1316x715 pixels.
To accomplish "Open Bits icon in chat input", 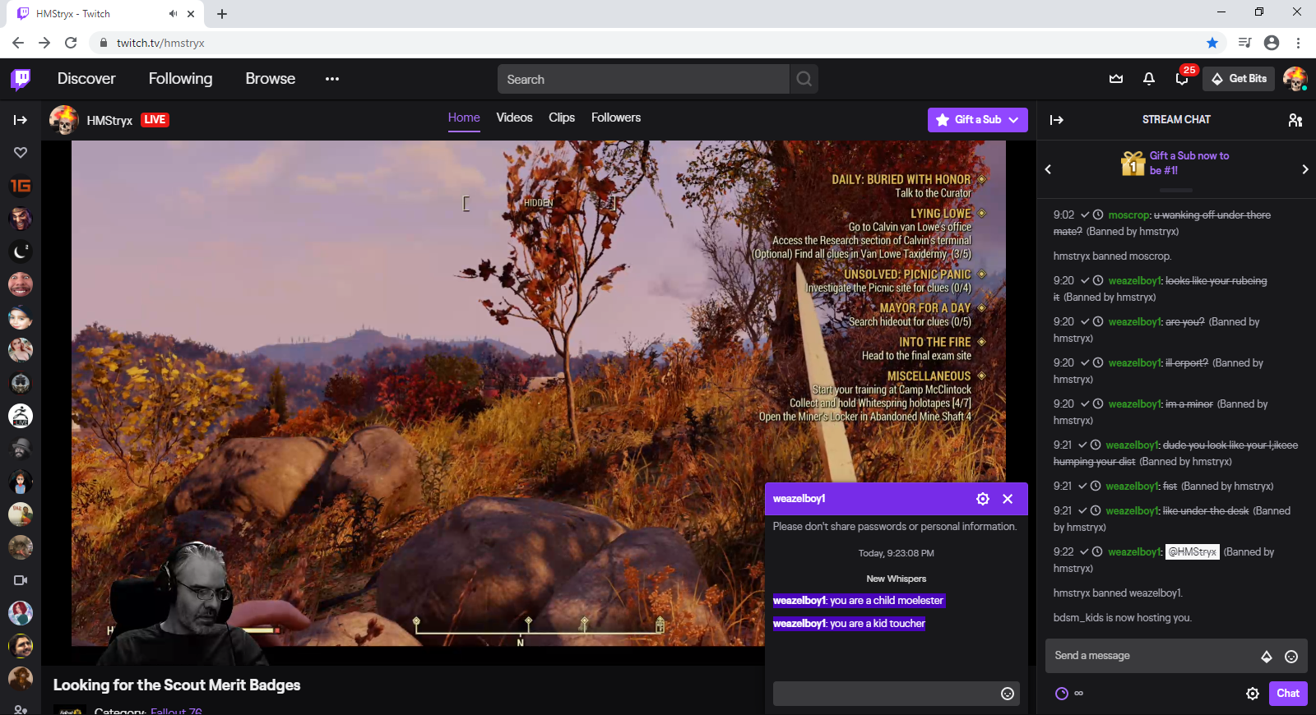I will click(x=1267, y=657).
